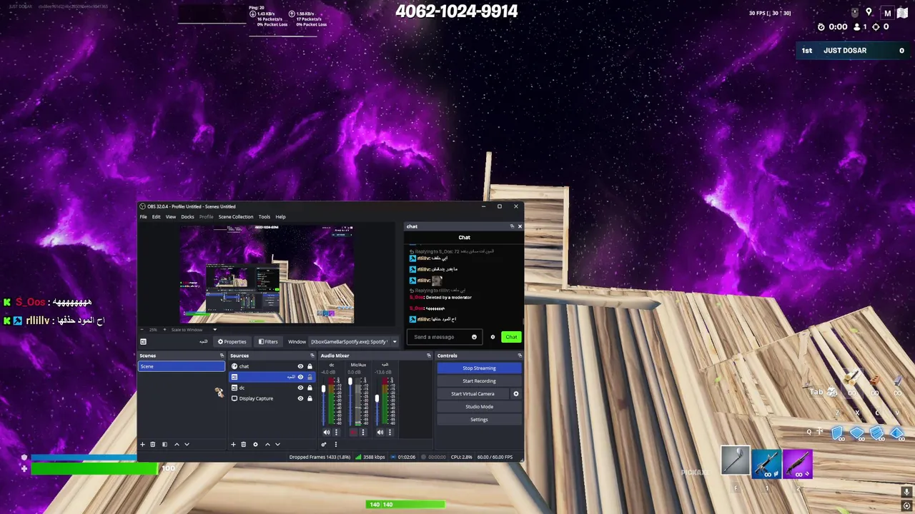Adjust the third audio channel volume slider
The height and width of the screenshot is (514, 915).
(377, 398)
